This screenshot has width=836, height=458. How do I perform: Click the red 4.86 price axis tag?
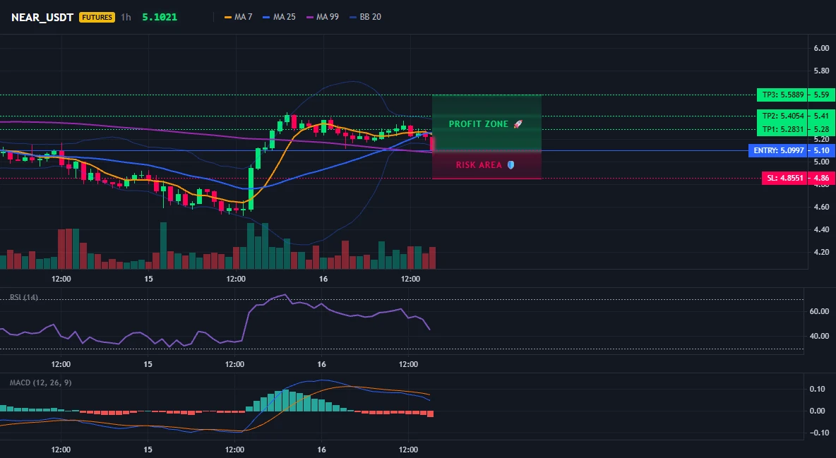[x=821, y=178]
